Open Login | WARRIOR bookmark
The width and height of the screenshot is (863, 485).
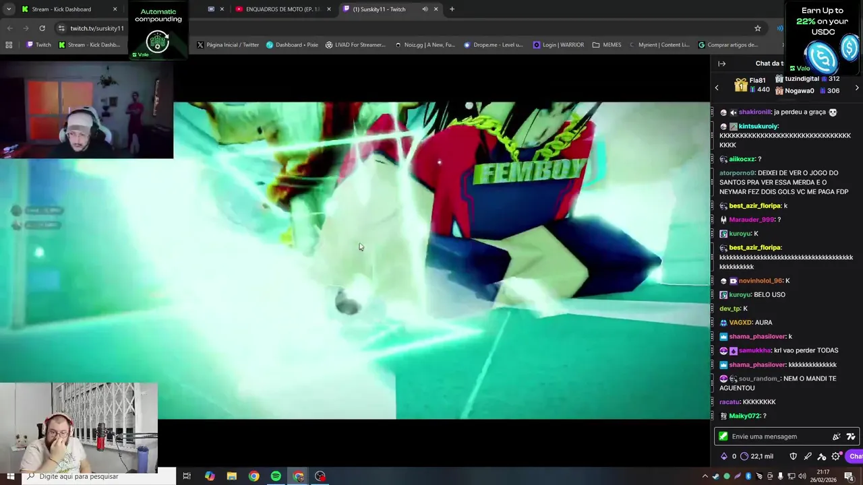[558, 45]
